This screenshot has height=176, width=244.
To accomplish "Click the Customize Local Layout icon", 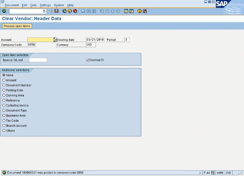I will click(145, 11).
